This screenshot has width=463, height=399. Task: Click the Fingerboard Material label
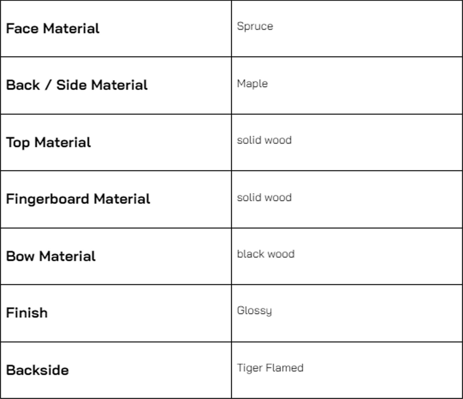(78, 199)
